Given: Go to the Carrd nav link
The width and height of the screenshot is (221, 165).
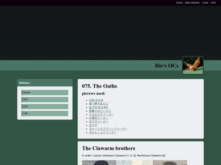Looking at the screenshot, I should pos(205,3).
